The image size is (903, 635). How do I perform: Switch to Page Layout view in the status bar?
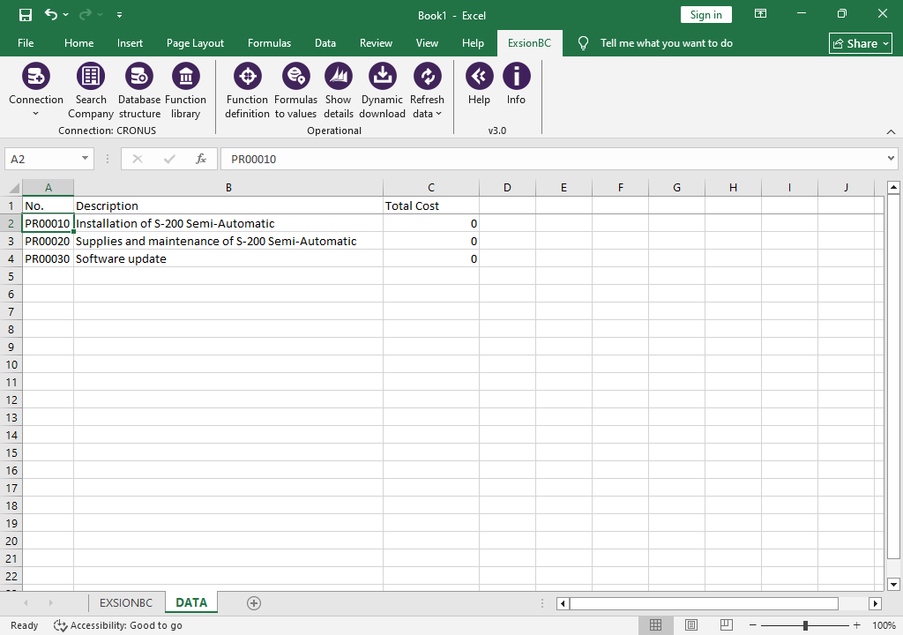(691, 625)
